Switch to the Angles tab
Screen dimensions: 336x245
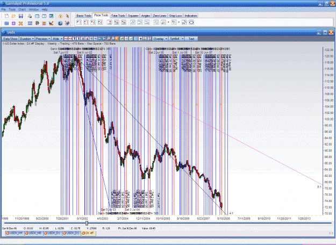(146, 16)
